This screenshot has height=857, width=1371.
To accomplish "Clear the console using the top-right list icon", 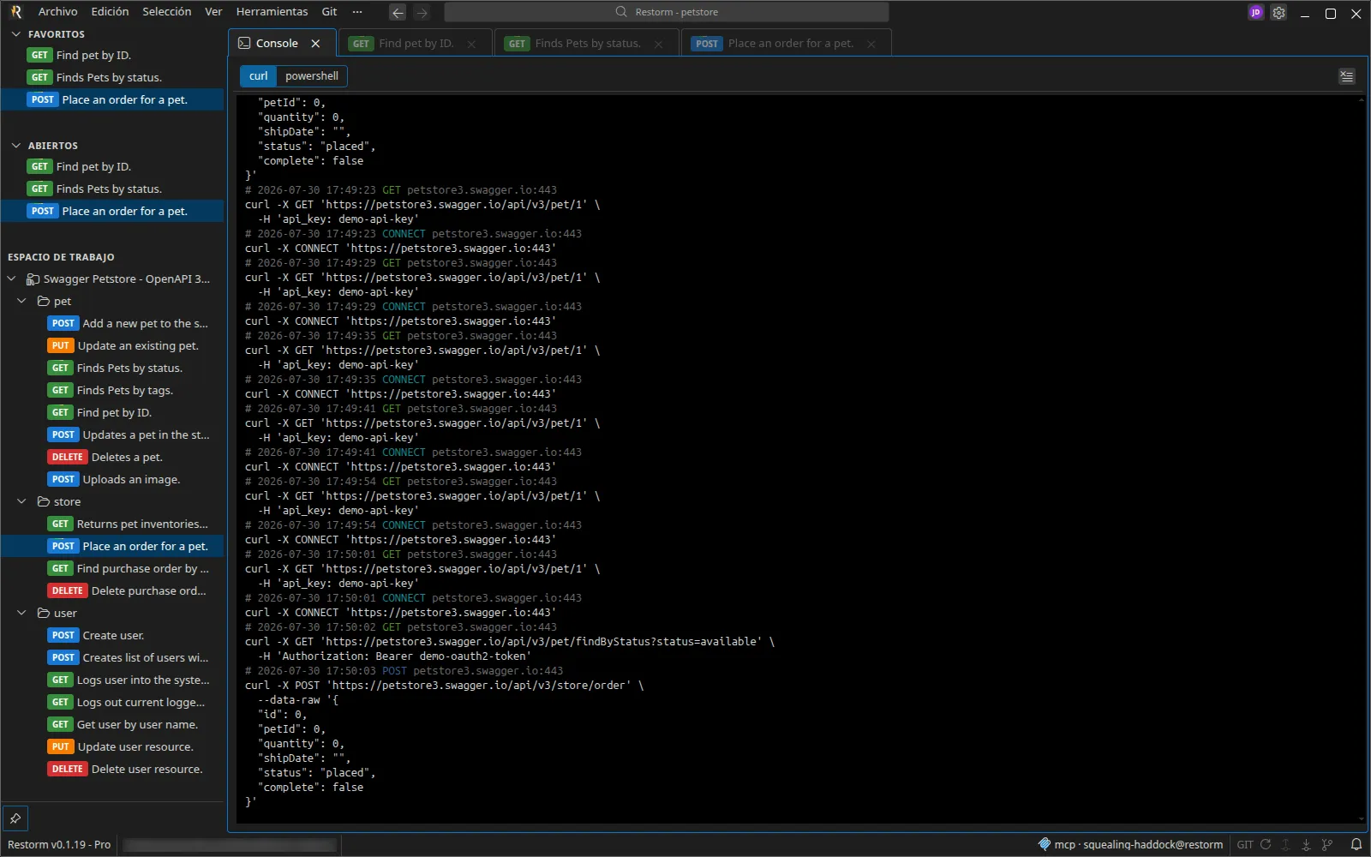I will tap(1347, 76).
